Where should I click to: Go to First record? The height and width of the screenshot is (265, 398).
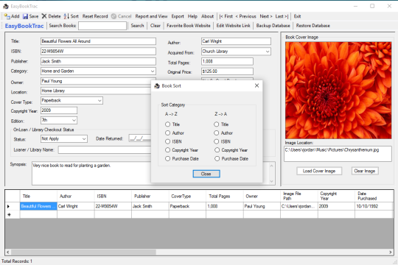click(226, 16)
